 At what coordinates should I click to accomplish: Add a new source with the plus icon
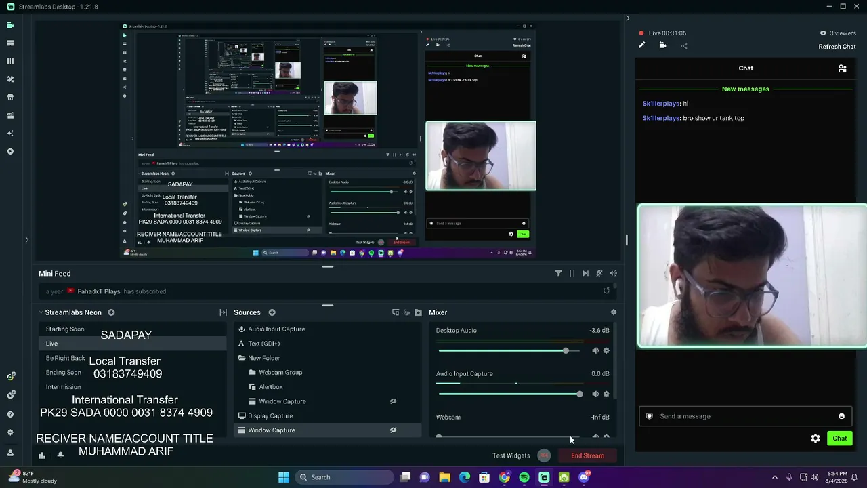(272, 312)
